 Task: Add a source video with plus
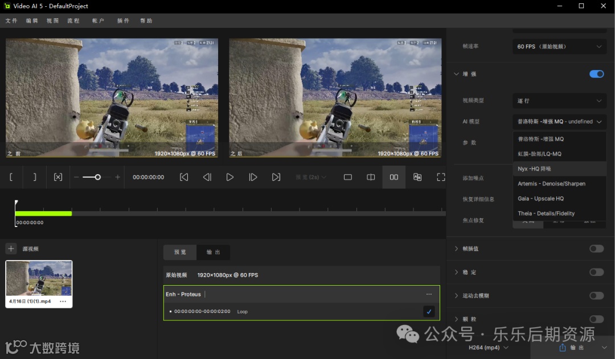[11, 249]
